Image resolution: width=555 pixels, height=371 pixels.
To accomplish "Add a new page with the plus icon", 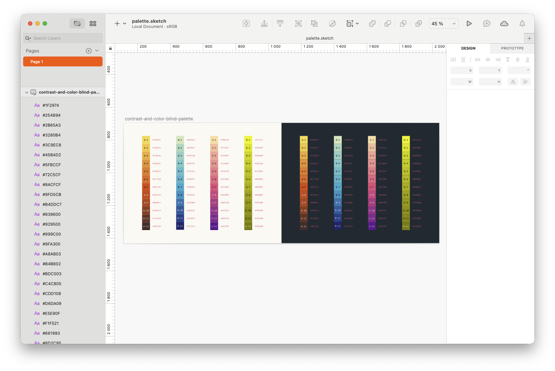I will click(x=89, y=51).
